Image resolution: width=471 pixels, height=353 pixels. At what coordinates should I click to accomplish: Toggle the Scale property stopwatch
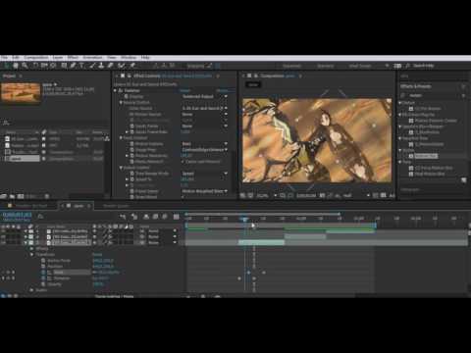pos(43,273)
